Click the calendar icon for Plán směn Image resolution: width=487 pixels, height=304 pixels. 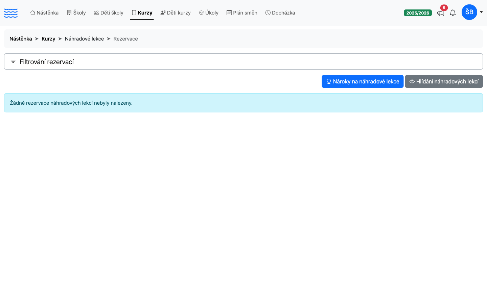[x=229, y=13]
